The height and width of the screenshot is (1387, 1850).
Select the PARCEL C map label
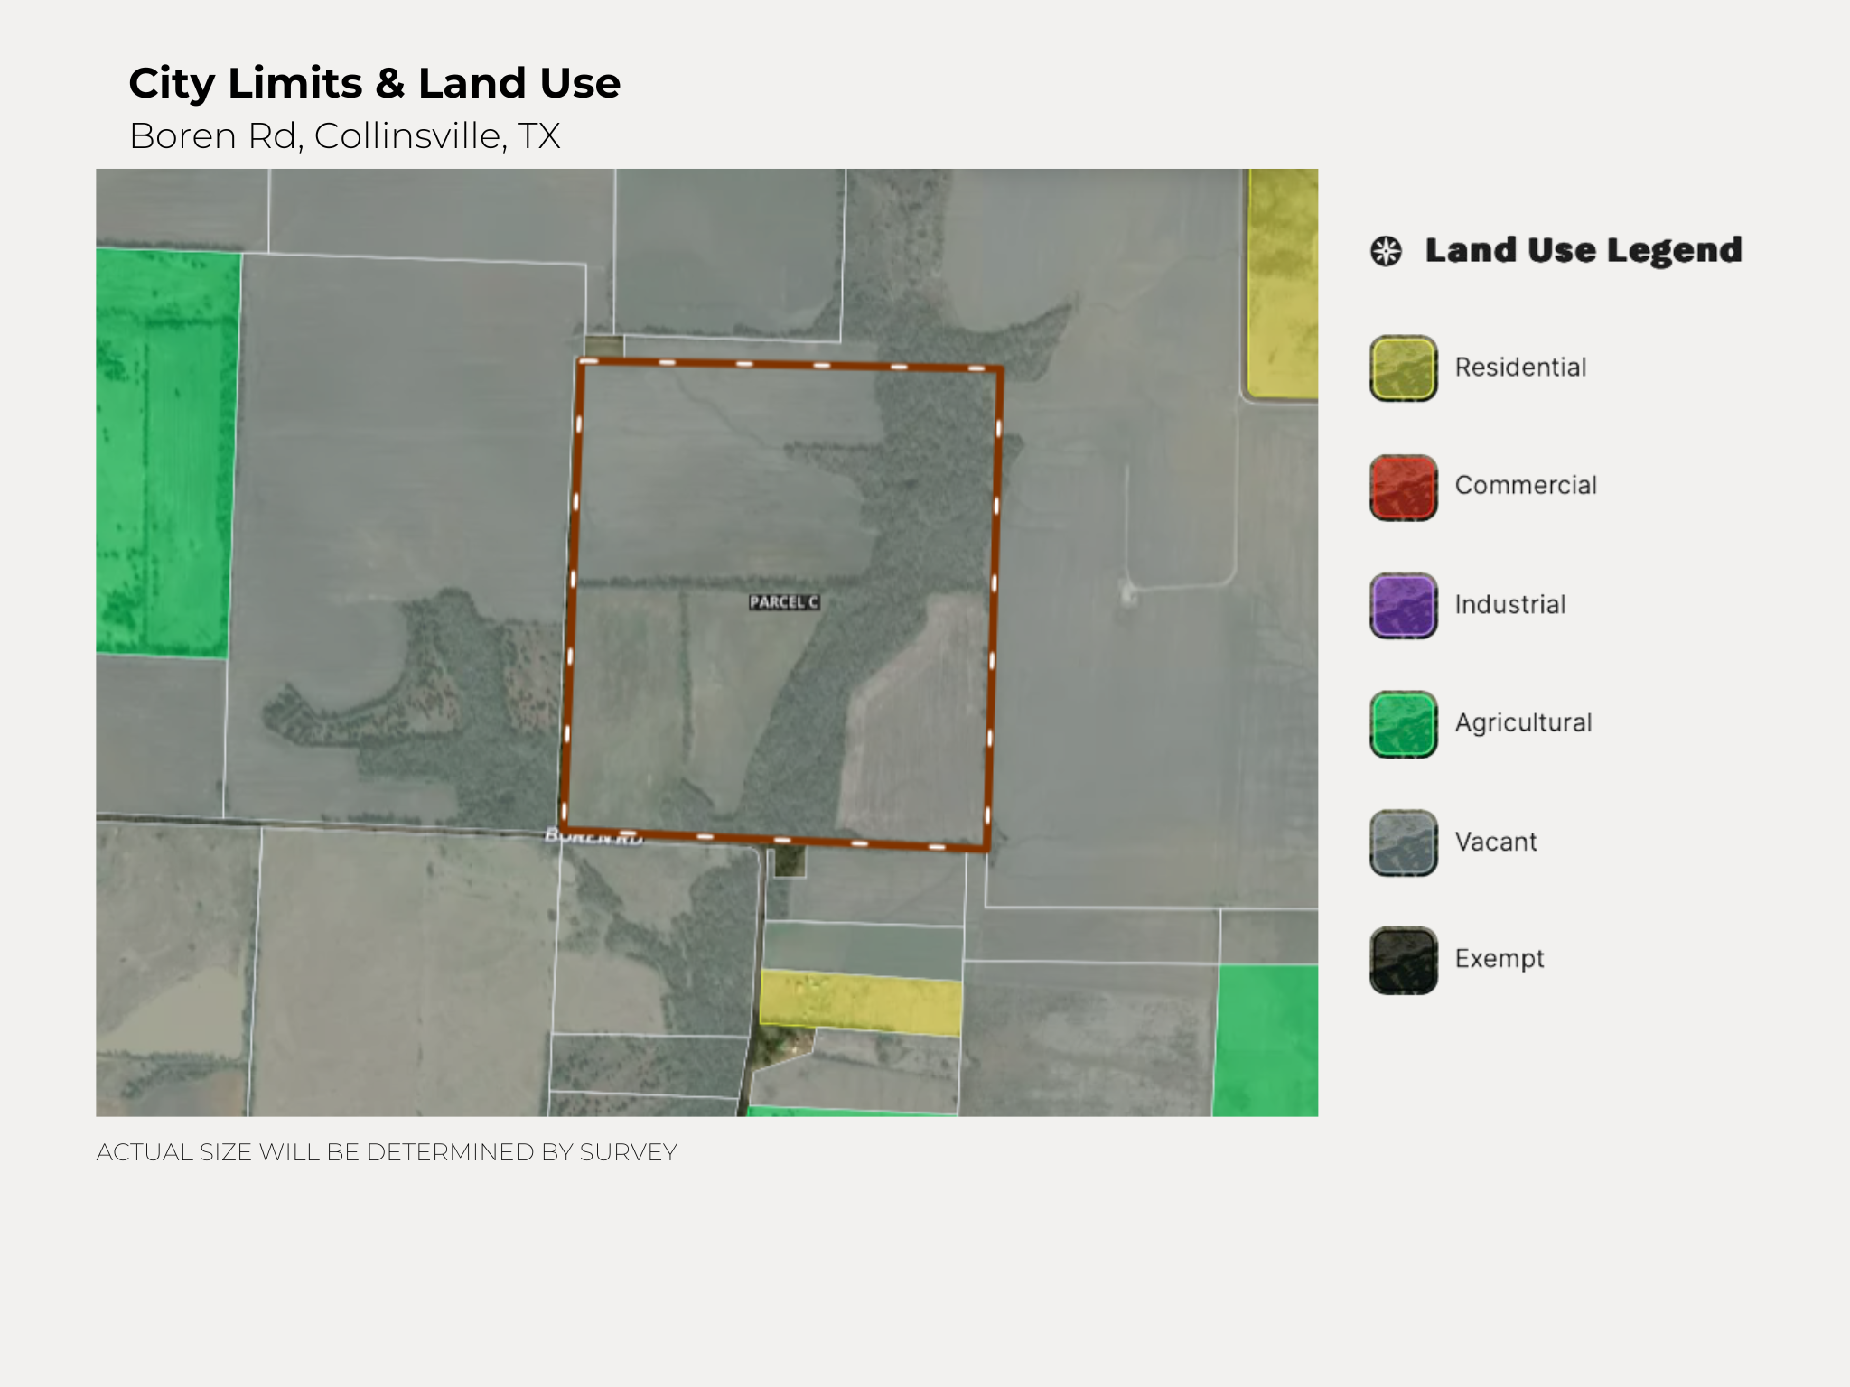(784, 602)
